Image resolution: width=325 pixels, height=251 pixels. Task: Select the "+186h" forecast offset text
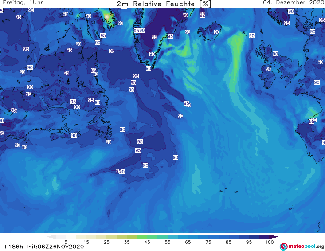(x=13, y=247)
